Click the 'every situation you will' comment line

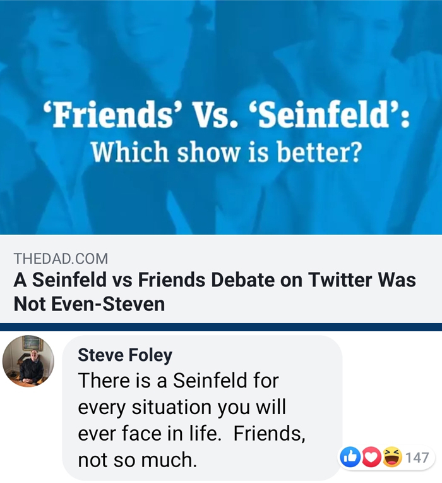182,408
